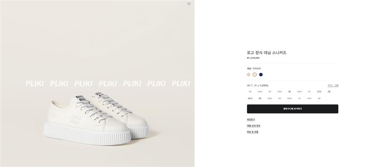Click the crossed-out size 35

270,92
